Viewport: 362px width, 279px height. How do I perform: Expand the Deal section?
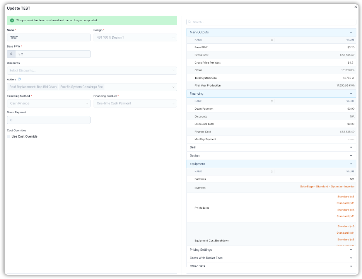(351, 147)
